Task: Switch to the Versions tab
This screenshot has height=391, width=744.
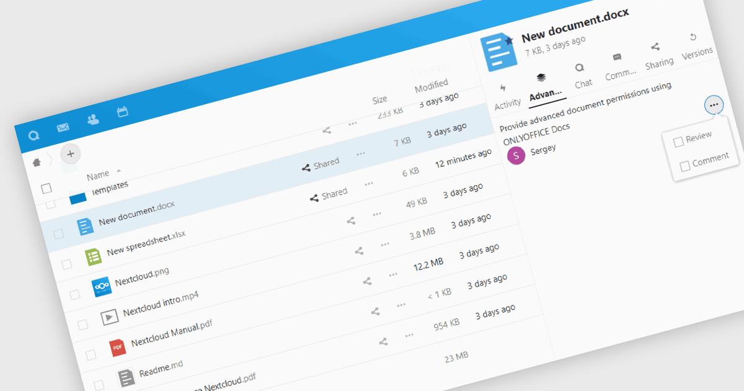Action: tap(696, 47)
